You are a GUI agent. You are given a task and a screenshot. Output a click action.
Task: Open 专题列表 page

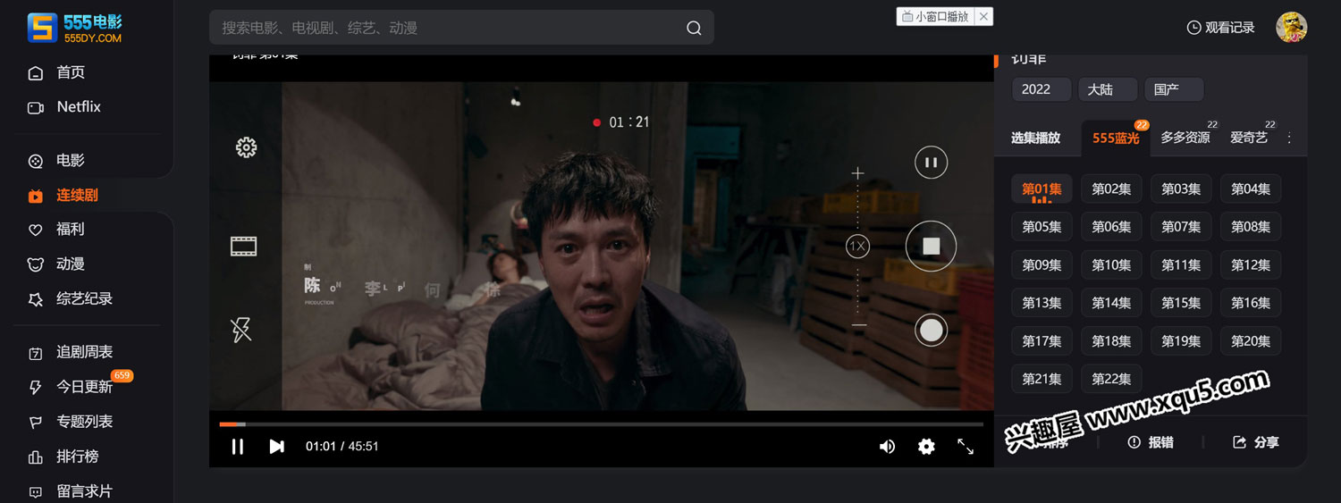click(x=71, y=422)
